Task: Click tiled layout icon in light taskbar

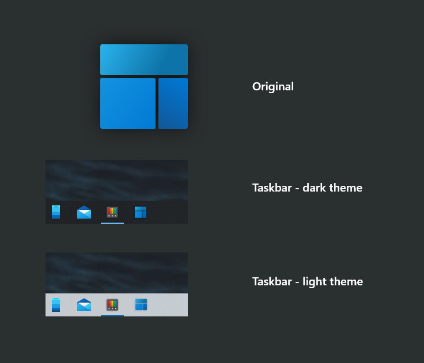Action: (x=141, y=305)
